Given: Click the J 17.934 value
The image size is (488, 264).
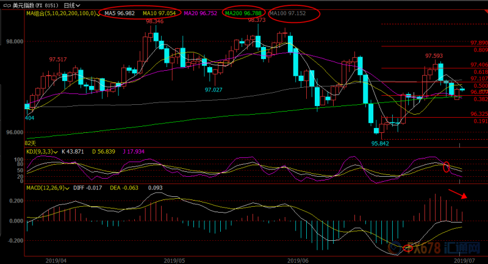Looking at the screenshot, I should pyautogui.click(x=134, y=152).
